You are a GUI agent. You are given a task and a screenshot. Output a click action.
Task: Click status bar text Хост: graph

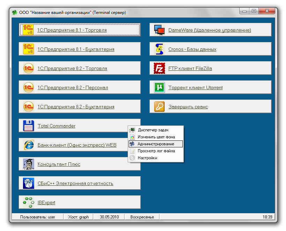pyautogui.click(x=78, y=217)
